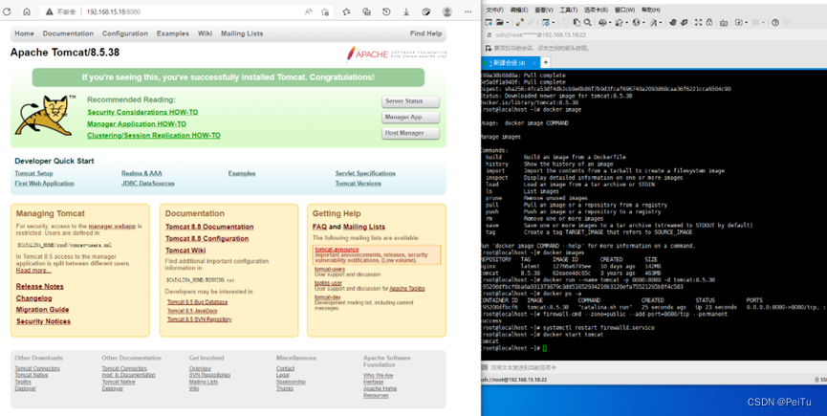Open Documentation in the Tomcat top navigation bar
Image resolution: width=827 pixels, height=416 pixels.
point(68,33)
